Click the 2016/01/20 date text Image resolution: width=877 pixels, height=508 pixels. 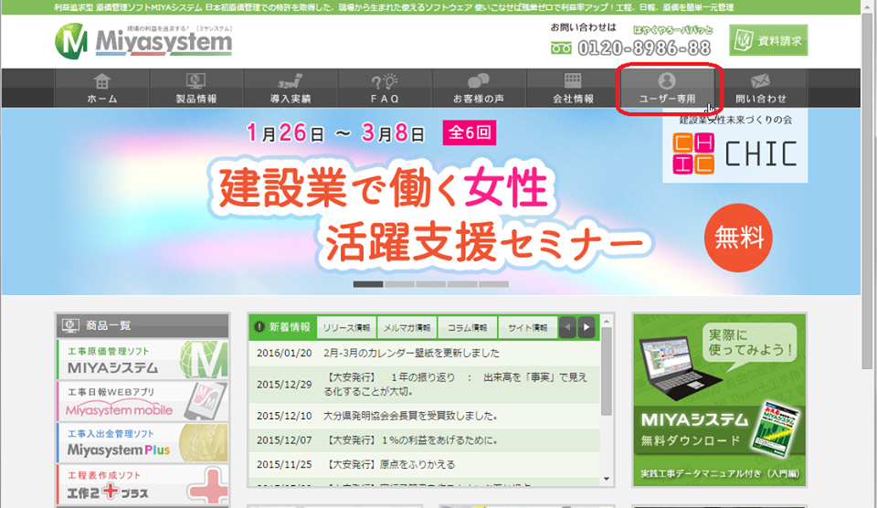coord(284,353)
